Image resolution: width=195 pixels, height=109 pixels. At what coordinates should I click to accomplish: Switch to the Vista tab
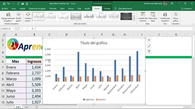[x=79, y=8]
